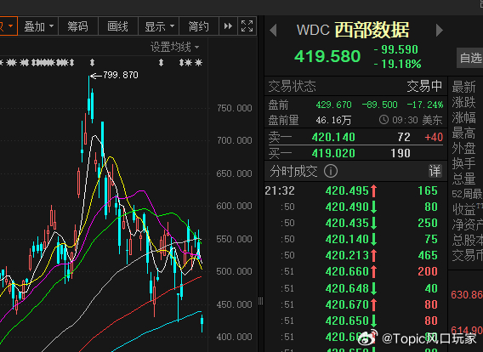Image resolution: width=483 pixels, height=352 pixels.
Task: Open 设置均线 moving average settings
Action: pos(174,47)
